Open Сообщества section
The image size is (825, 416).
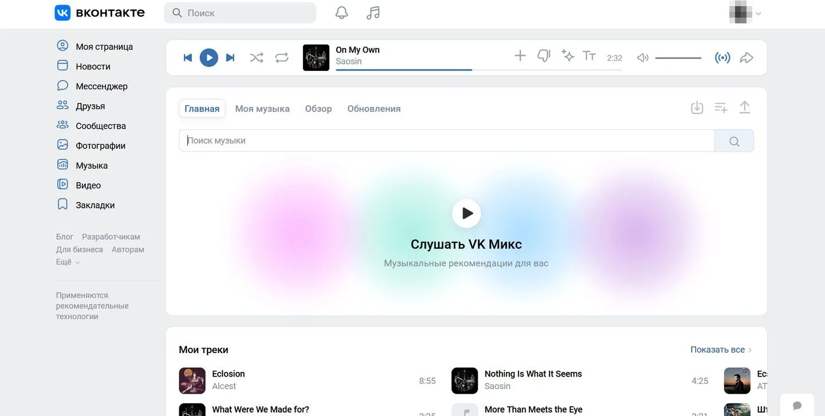click(x=91, y=126)
